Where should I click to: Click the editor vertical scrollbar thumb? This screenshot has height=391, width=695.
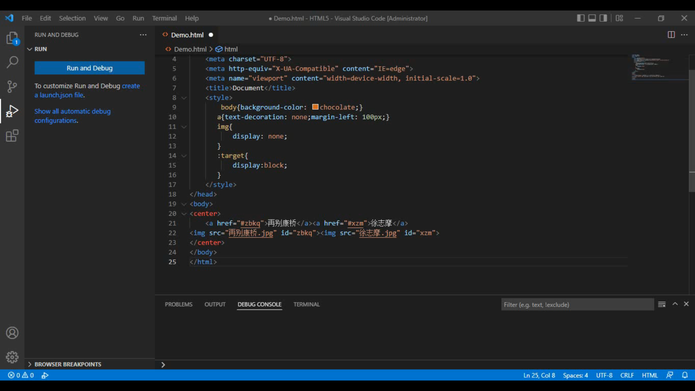(692, 130)
